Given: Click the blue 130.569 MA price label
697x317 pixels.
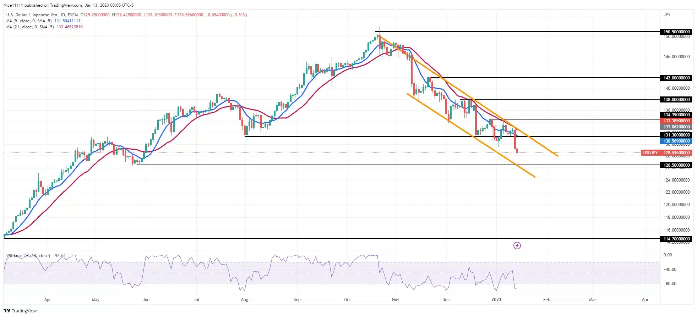Looking at the screenshot, I should (x=676, y=141).
